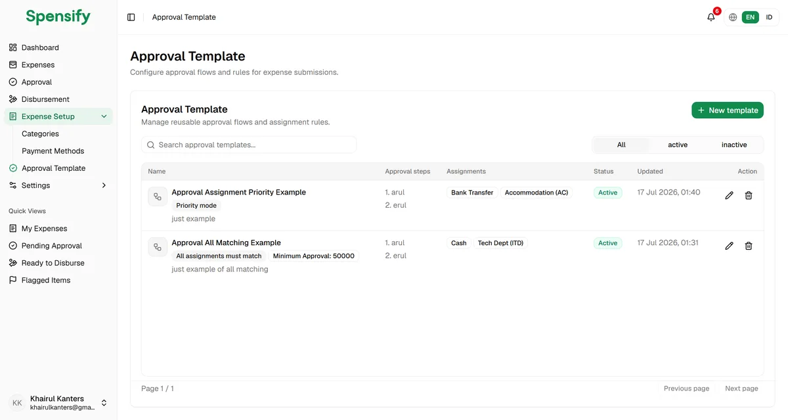Click the My Expenses icon
The image size is (788, 420).
(x=13, y=229)
